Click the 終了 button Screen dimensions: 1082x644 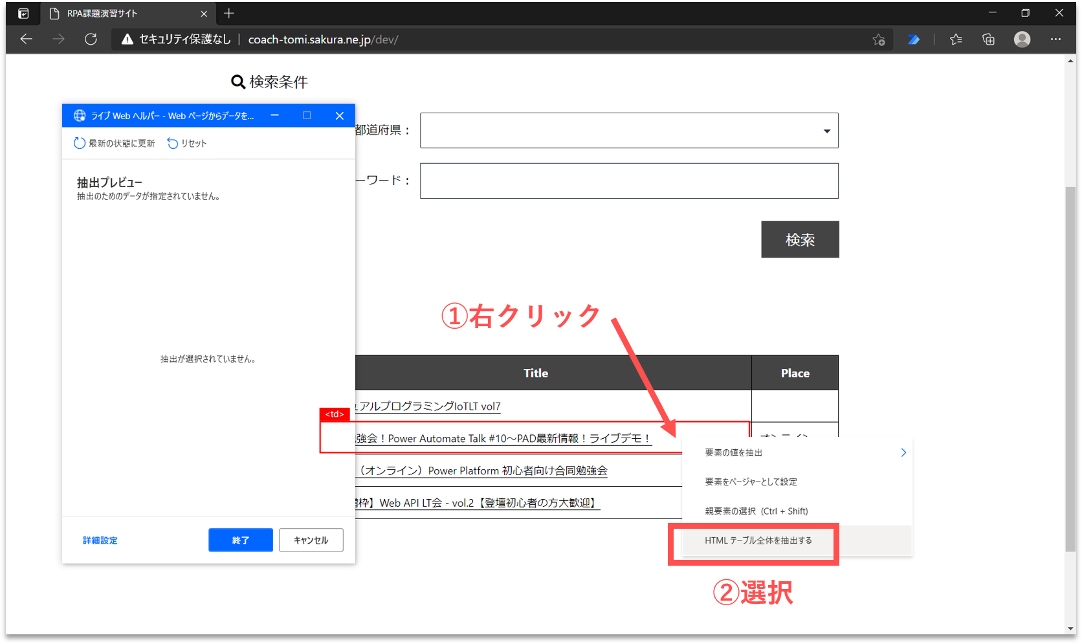[240, 540]
